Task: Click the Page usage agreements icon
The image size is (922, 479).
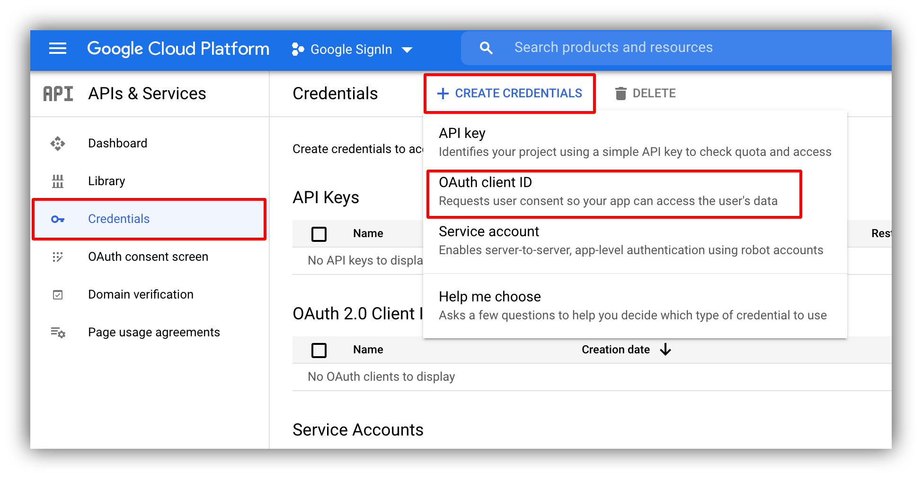Action: coord(57,333)
